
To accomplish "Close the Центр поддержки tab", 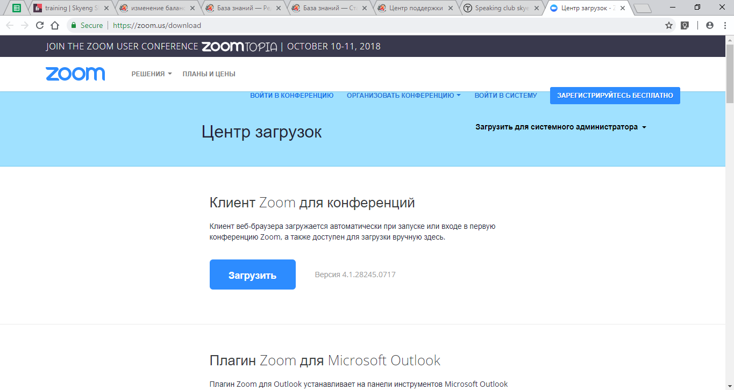I will 451,8.
